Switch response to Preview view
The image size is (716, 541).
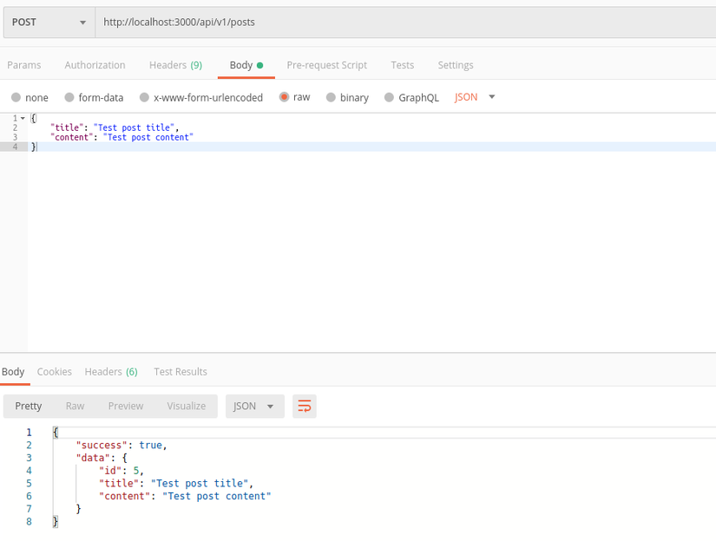coord(126,406)
